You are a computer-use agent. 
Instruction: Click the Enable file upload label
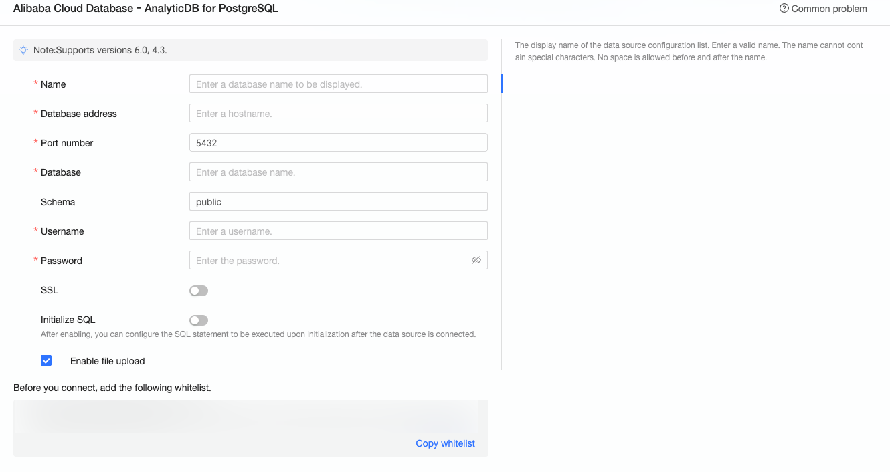pyautogui.click(x=107, y=361)
